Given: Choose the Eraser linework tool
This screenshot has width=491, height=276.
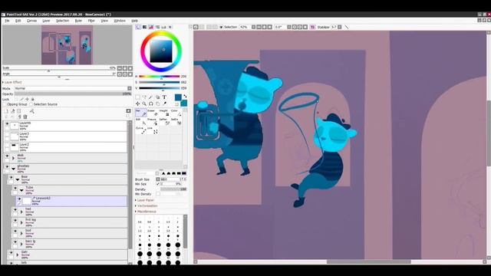Looking at the screenshot, I should [153, 113].
